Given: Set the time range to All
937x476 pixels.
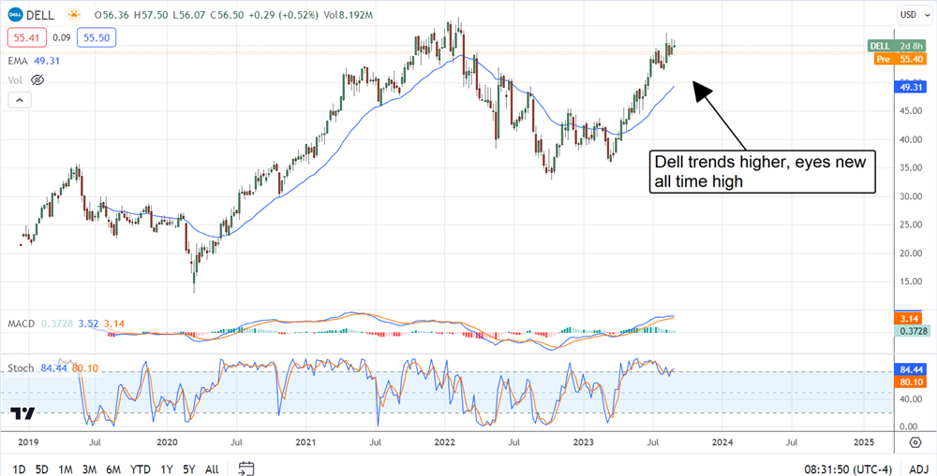Looking at the screenshot, I should point(212,469).
